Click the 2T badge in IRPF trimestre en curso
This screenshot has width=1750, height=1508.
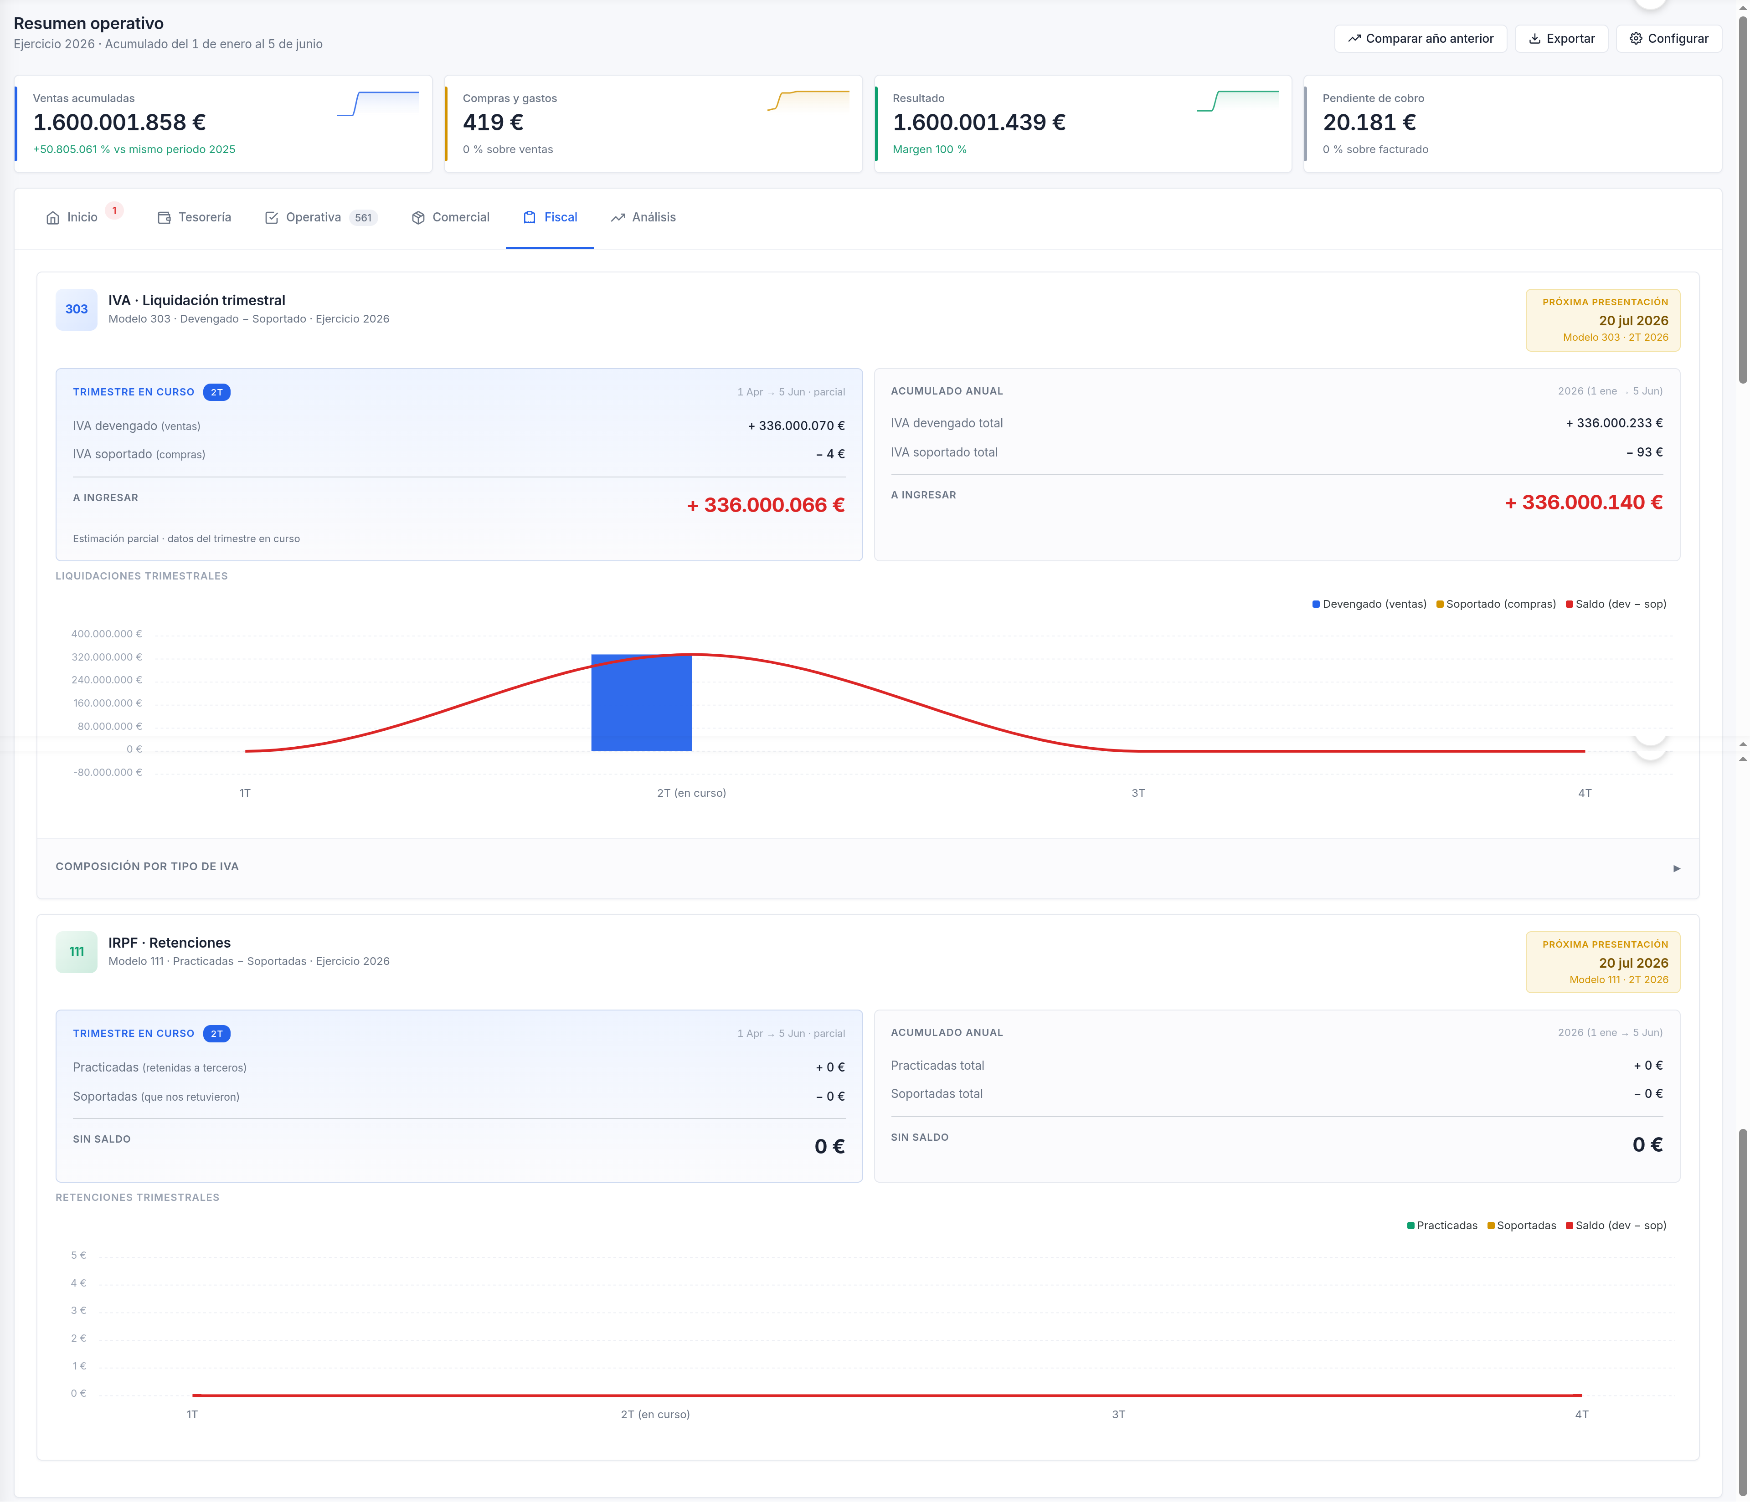pos(217,1034)
